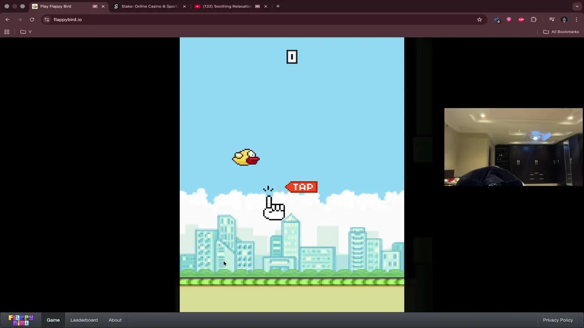Click the webcam overlay video

(x=514, y=147)
